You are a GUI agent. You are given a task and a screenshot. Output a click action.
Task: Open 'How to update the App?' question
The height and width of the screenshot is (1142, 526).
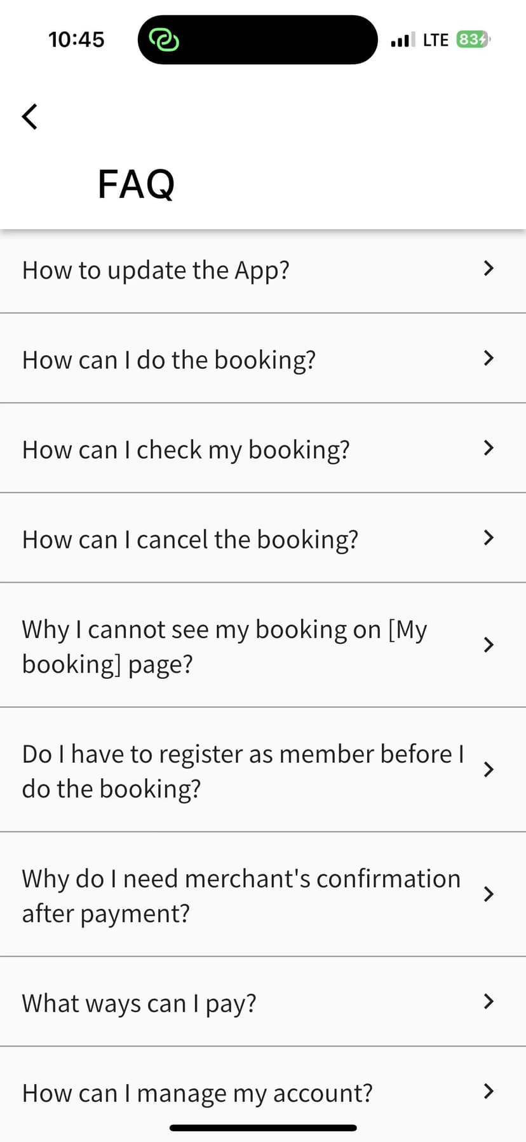156,270
